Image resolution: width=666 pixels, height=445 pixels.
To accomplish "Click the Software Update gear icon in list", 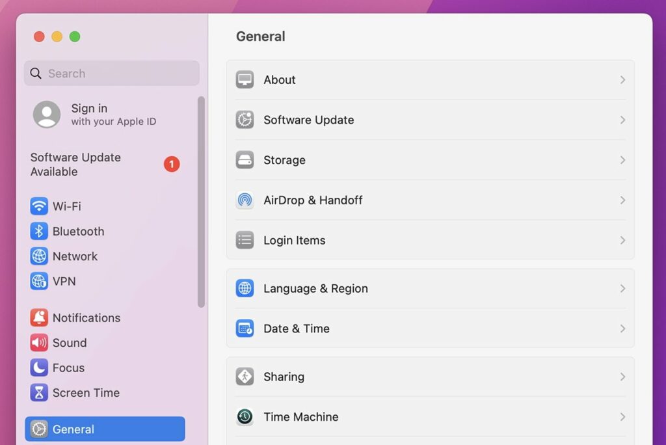I will click(245, 120).
